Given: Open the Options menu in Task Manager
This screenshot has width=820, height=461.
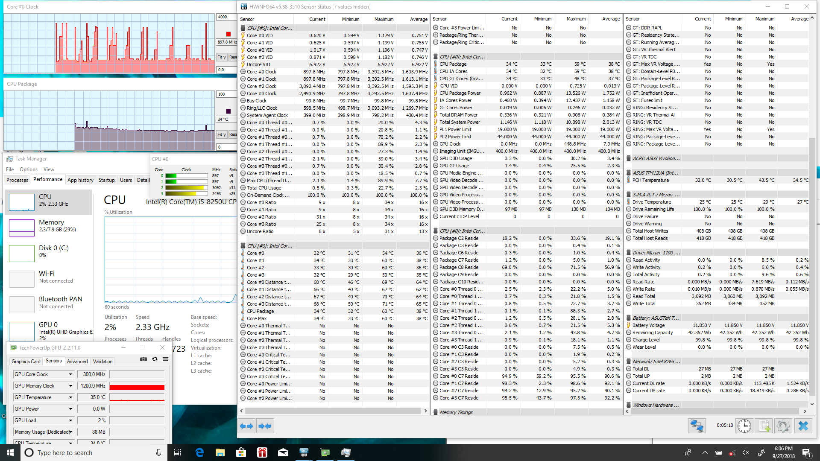Looking at the screenshot, I should pos(29,169).
